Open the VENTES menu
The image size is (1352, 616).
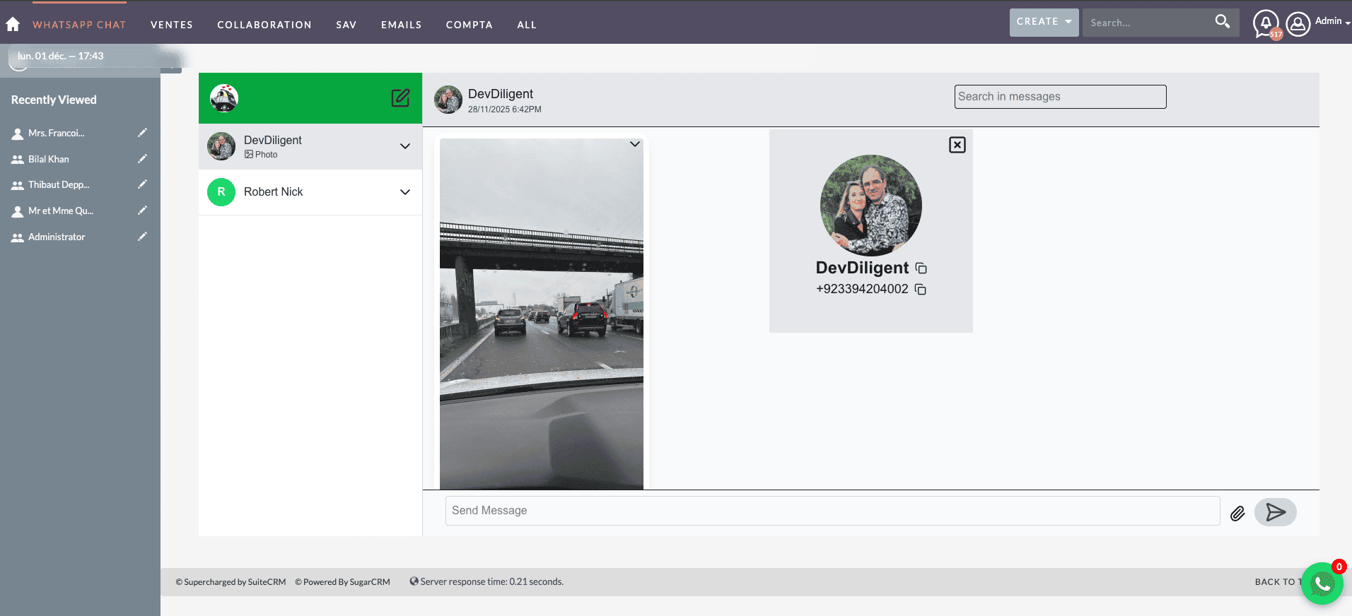point(171,25)
